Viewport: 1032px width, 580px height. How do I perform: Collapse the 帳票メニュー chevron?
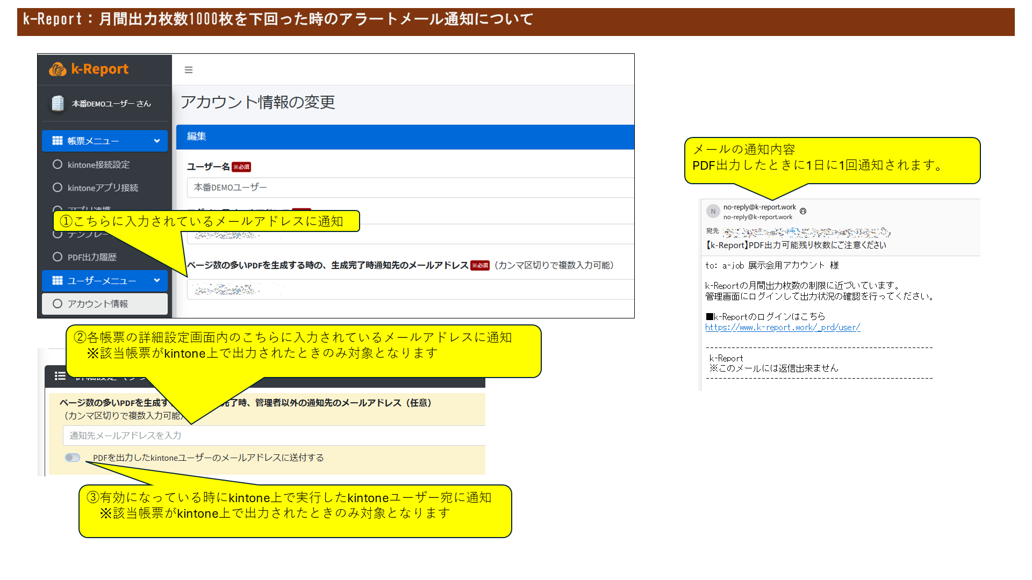pyautogui.click(x=157, y=141)
